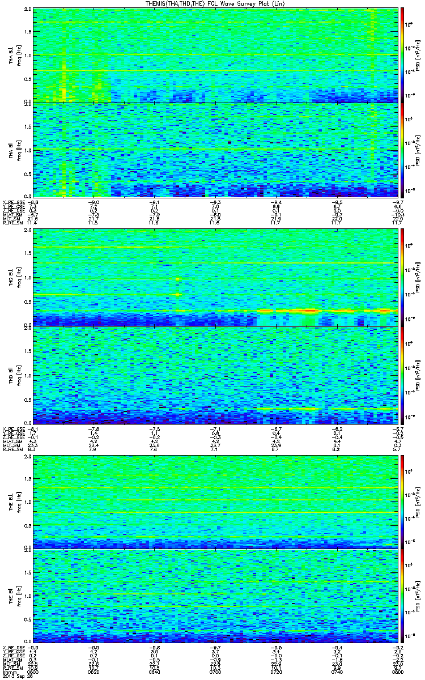Click the '0720' time tick label
This screenshot has height=680, width=425.
276,671
